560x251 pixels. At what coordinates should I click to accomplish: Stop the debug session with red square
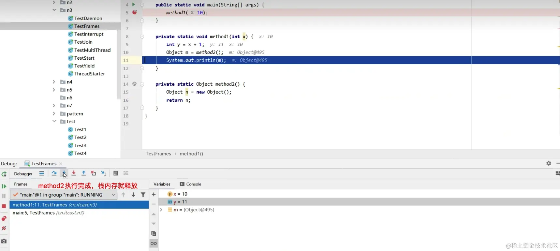[x=4, y=206]
